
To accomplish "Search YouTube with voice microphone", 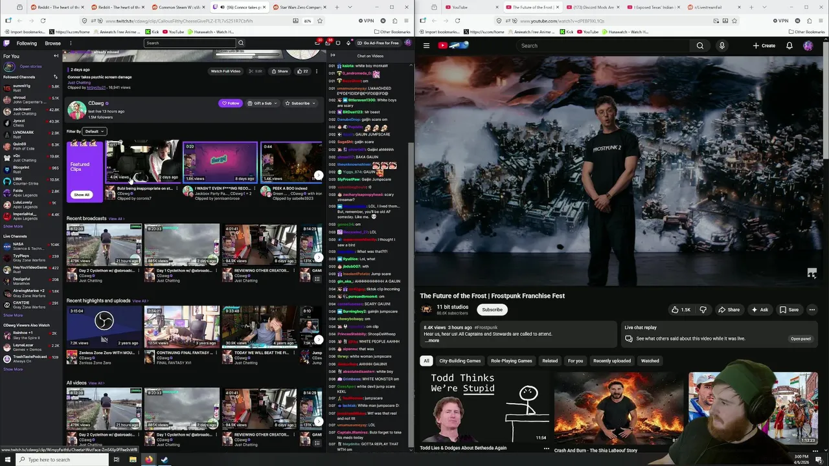I will [x=721, y=46].
